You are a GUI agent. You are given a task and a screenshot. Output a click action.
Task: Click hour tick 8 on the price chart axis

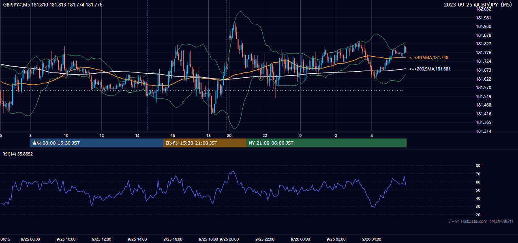30,135
